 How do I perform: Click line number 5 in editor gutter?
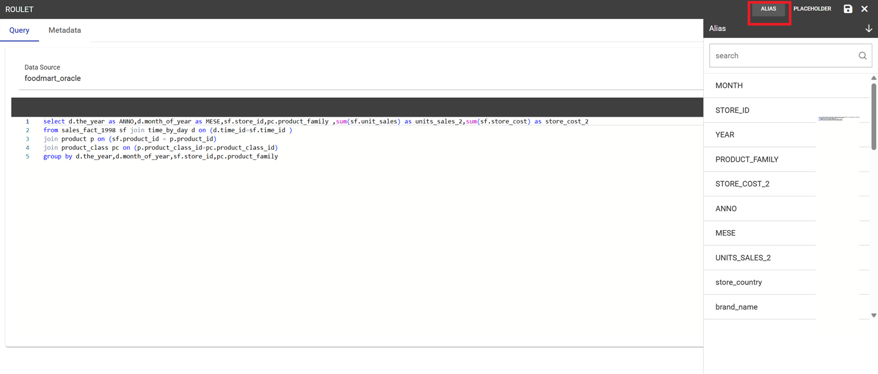pyautogui.click(x=27, y=156)
